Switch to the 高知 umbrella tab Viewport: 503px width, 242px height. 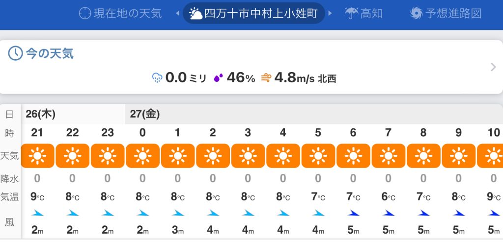(x=364, y=13)
